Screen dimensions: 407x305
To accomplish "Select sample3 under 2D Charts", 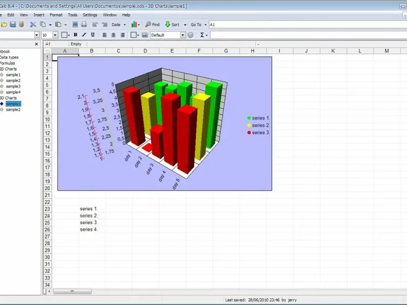I will [13, 86].
